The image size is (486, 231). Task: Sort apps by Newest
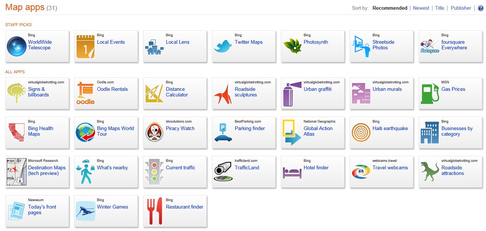click(421, 8)
